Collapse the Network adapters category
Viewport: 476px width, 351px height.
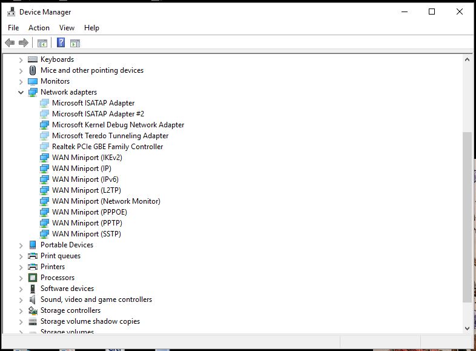pyautogui.click(x=21, y=92)
